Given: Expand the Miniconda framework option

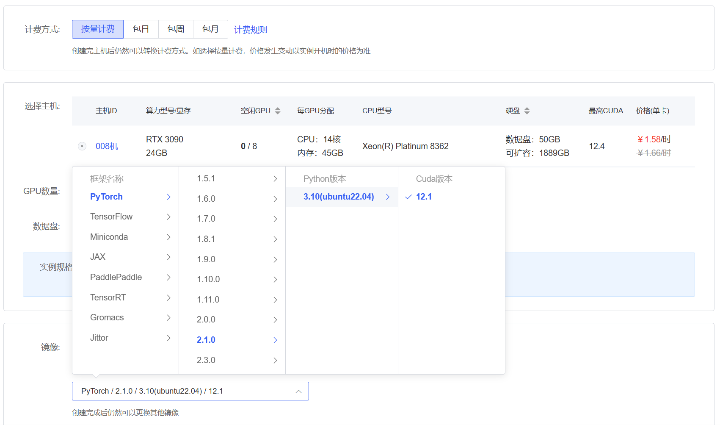Looking at the screenshot, I should pyautogui.click(x=109, y=237).
